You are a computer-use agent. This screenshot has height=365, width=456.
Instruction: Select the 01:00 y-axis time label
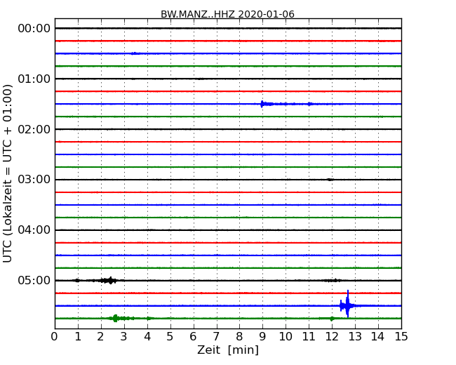coord(34,79)
